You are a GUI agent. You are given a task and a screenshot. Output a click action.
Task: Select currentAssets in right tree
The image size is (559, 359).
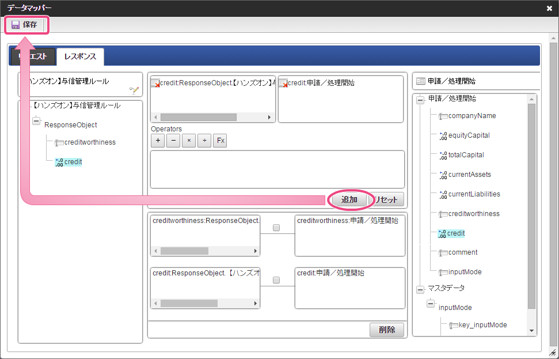pyautogui.click(x=470, y=175)
